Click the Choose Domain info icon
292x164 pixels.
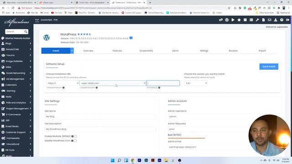(x=97, y=87)
